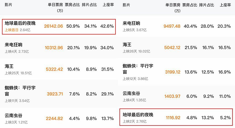This screenshot has width=235, height=128.
Task: Click the 1403.97 box office figure
Action: 172,96
